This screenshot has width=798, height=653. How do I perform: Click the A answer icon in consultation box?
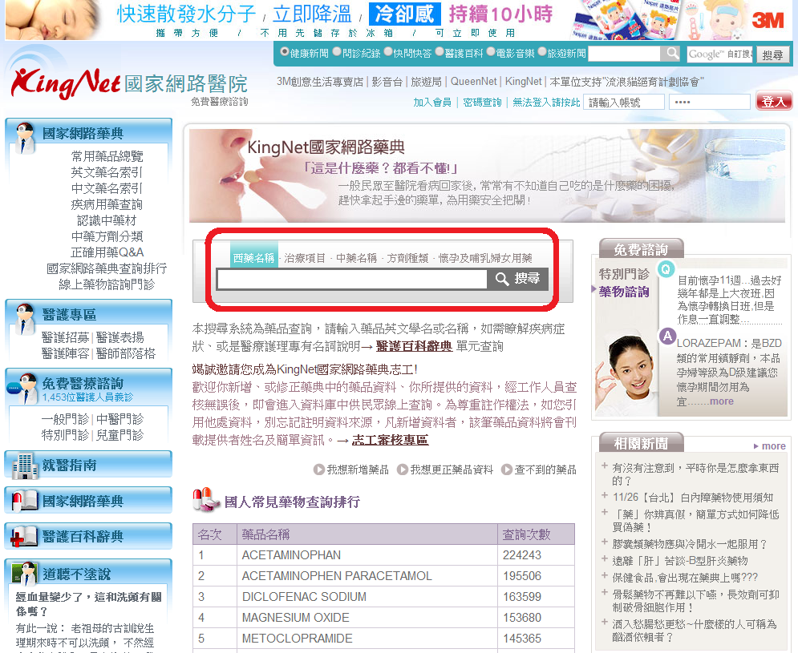pos(667,337)
